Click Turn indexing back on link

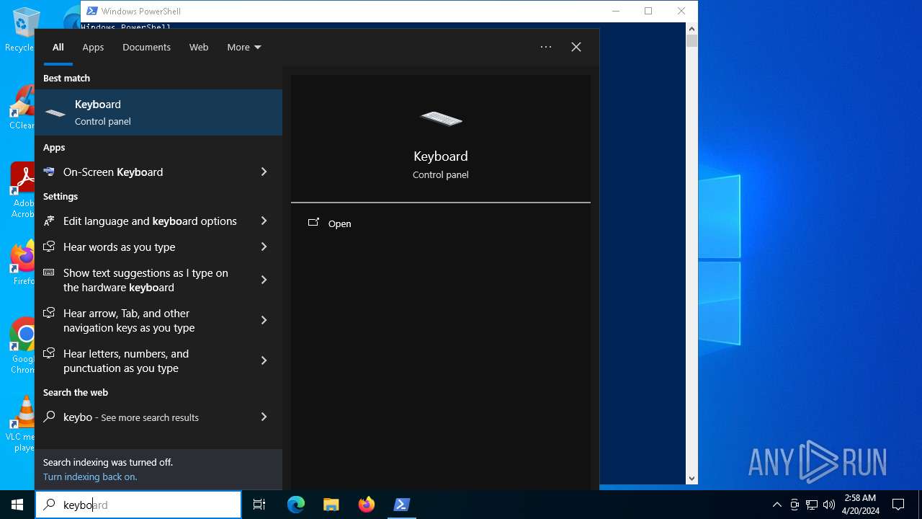tap(90, 476)
